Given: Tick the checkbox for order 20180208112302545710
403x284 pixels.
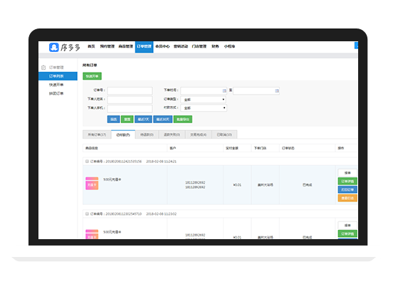Looking at the screenshot, I should coord(87,214).
